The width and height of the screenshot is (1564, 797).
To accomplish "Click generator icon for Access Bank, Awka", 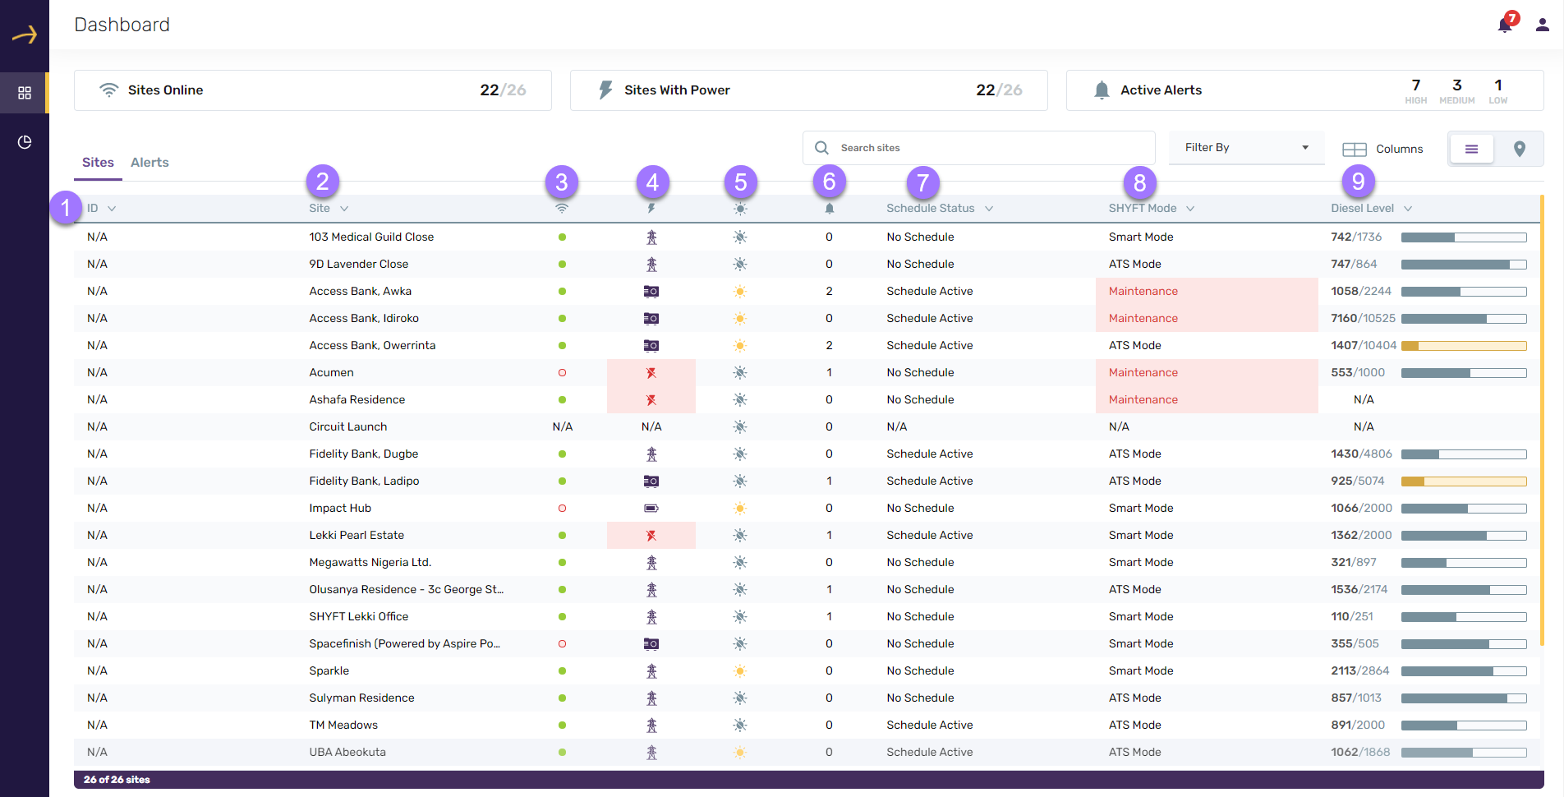I will 651,292.
